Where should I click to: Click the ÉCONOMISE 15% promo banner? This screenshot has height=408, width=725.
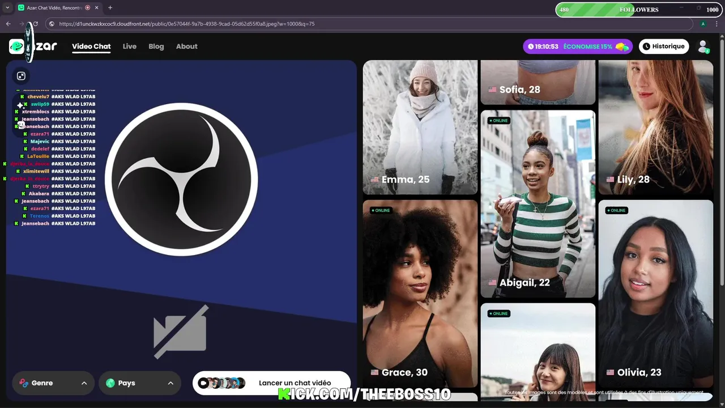point(577,46)
